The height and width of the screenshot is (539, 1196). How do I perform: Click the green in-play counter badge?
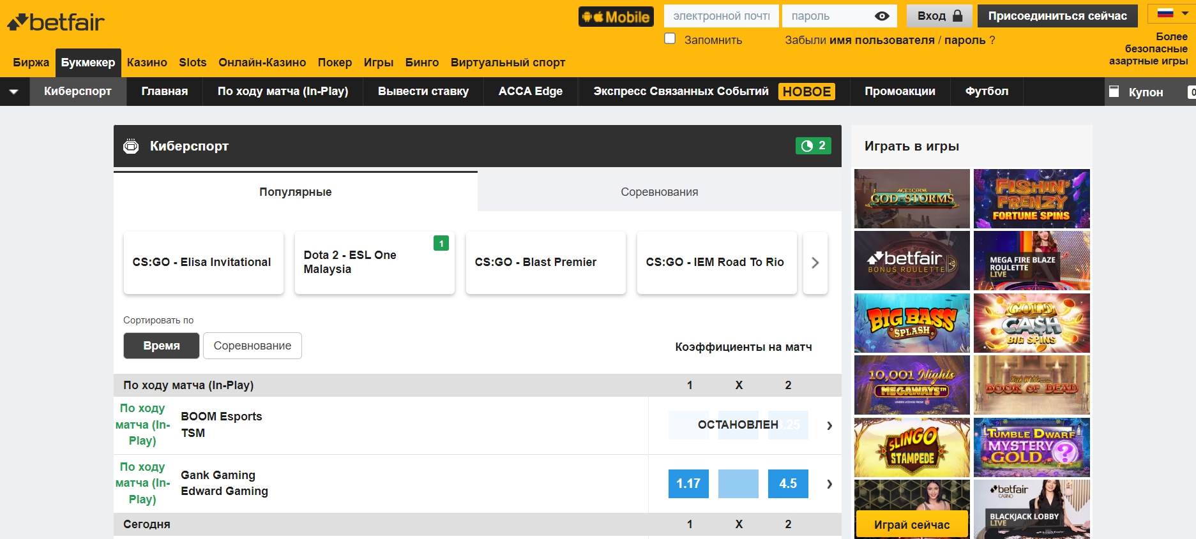(813, 146)
